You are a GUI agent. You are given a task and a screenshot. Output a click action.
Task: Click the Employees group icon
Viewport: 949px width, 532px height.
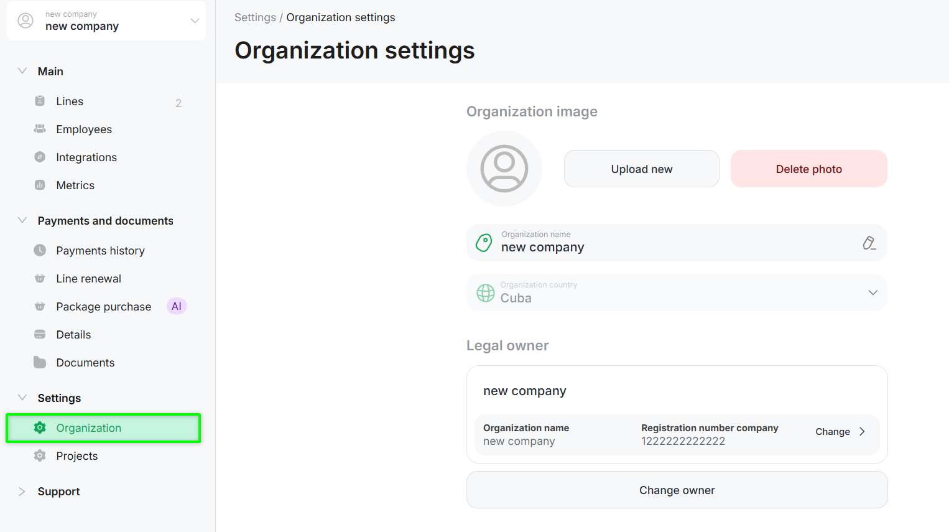(x=40, y=129)
